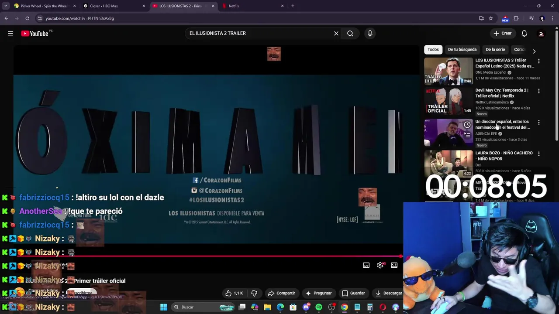The image size is (559, 314).
Task: Select the De tu búsqueda chip
Action: tap(462, 49)
